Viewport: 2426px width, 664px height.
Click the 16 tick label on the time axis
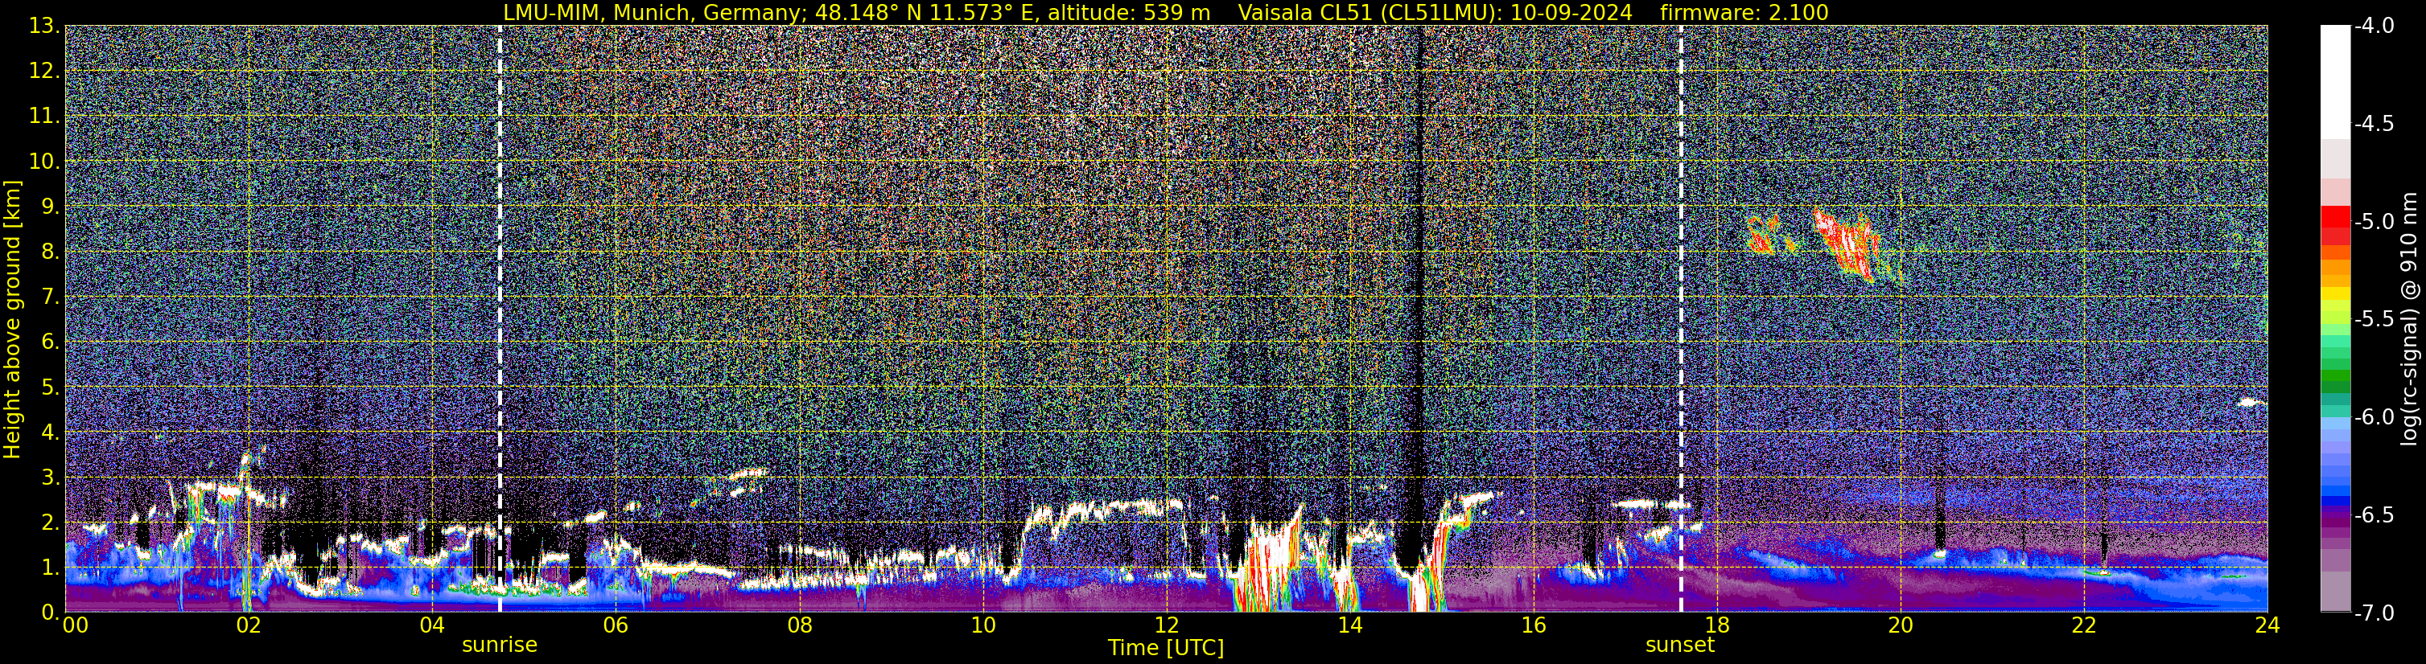click(1533, 625)
